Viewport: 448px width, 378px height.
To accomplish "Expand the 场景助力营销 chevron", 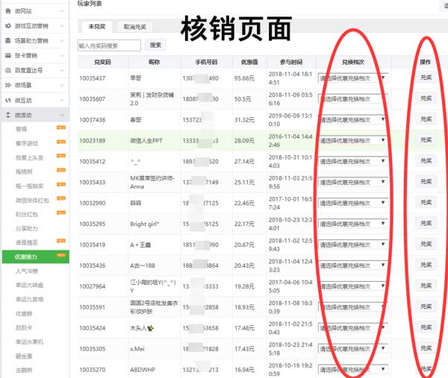I will coord(62,41).
